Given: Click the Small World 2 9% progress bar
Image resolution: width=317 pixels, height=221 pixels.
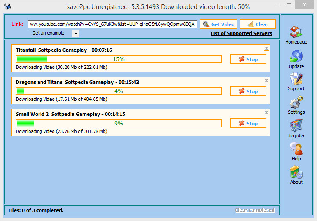Looking at the screenshot, I should [x=119, y=123].
